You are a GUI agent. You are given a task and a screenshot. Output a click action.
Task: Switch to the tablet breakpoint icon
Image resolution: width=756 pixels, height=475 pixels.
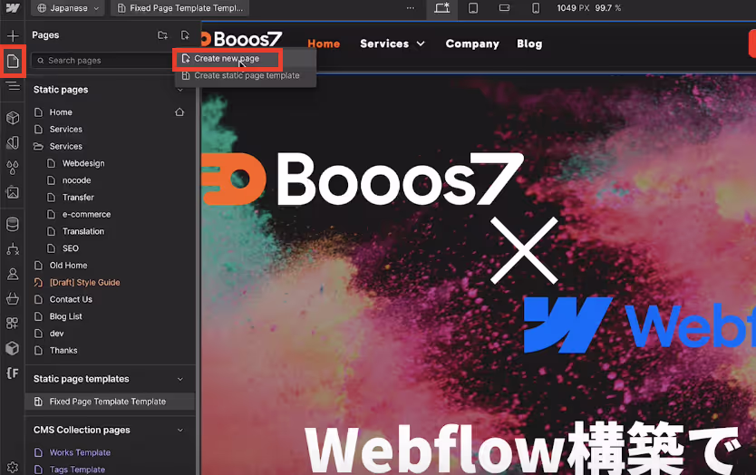473,8
